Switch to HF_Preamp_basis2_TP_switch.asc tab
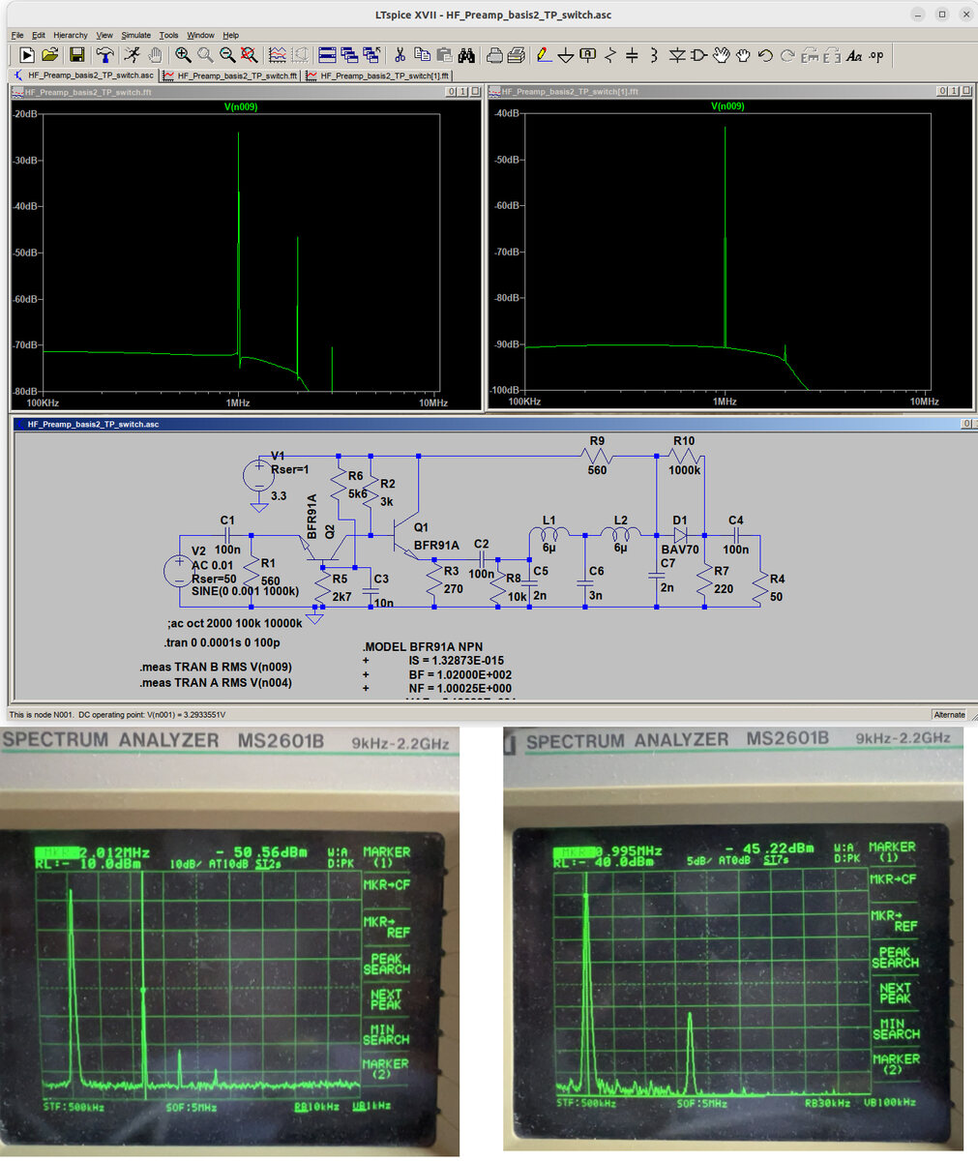978x1161 pixels. 84,74
